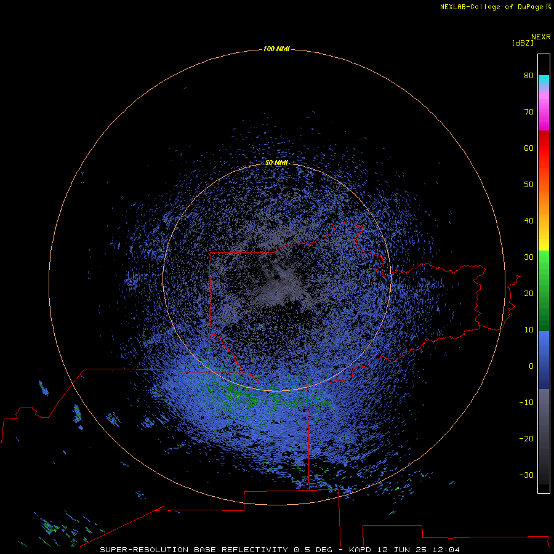Click the -30 value on the dBZ scale
554x554 pixels.
(x=526, y=475)
